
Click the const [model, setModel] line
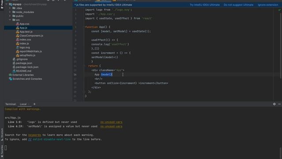click(x=121, y=31)
